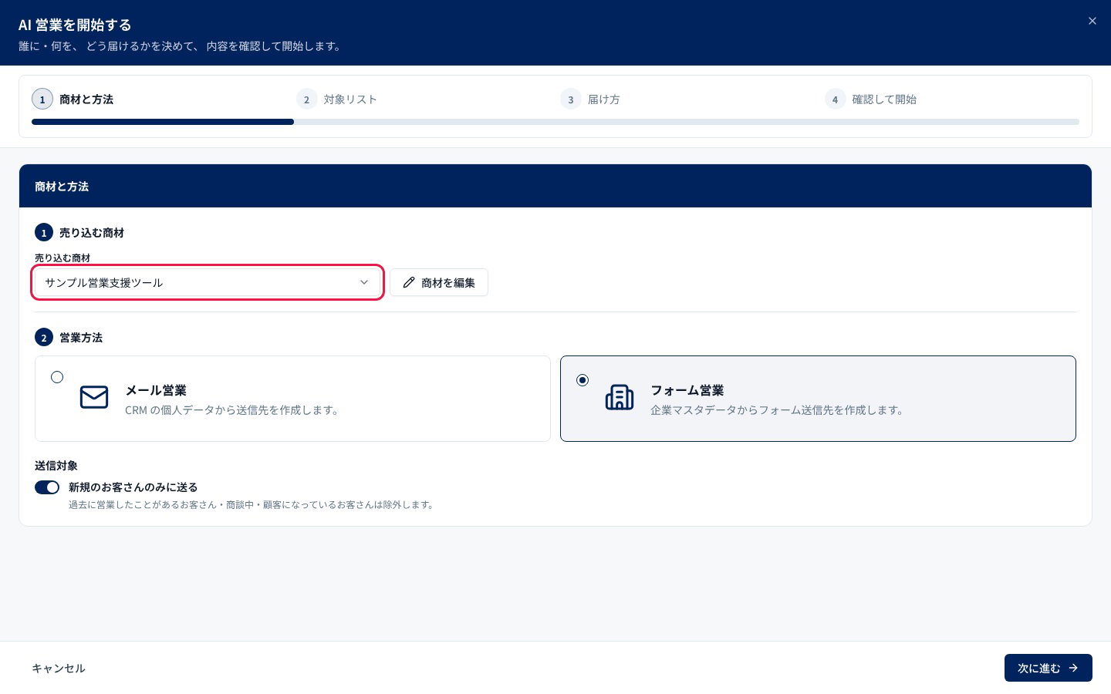The image size is (1111, 694).
Task: Click the メール営業 card title
Action: (156, 390)
